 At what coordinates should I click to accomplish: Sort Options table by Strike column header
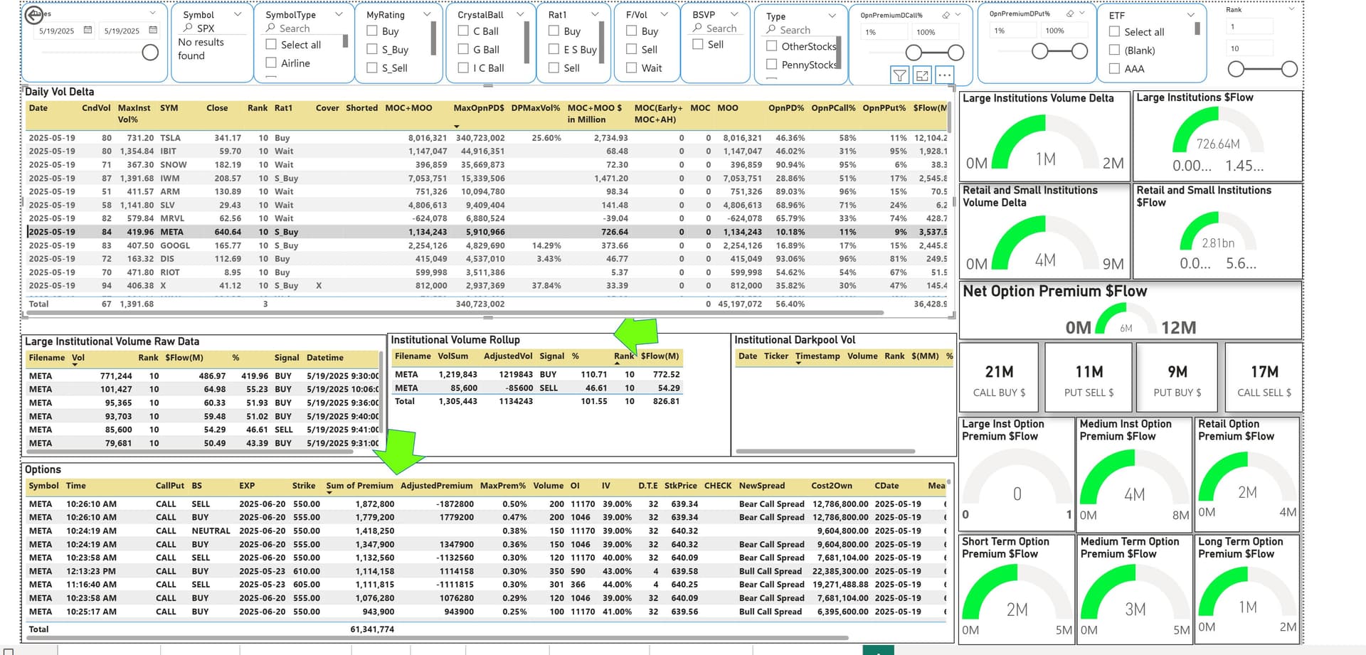(303, 486)
